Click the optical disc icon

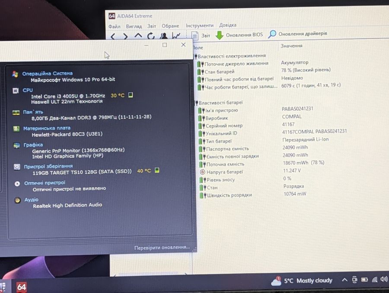17,184
